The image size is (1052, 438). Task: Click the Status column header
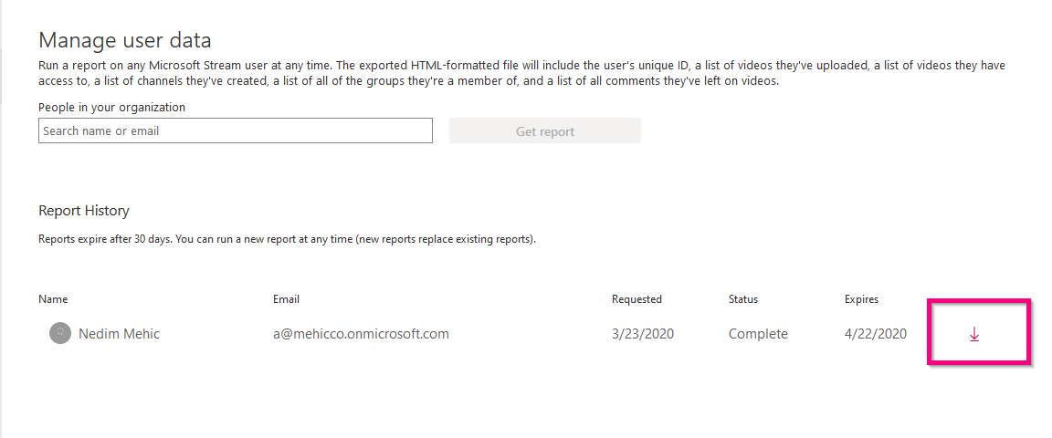click(x=742, y=299)
